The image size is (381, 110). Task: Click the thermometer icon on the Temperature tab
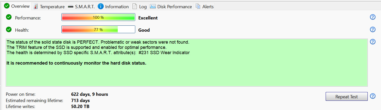pos(36,6)
